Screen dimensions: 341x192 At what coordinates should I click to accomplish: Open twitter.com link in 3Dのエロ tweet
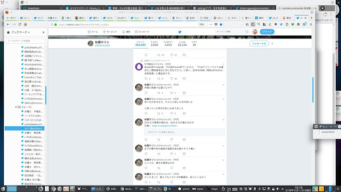(x=165, y=126)
